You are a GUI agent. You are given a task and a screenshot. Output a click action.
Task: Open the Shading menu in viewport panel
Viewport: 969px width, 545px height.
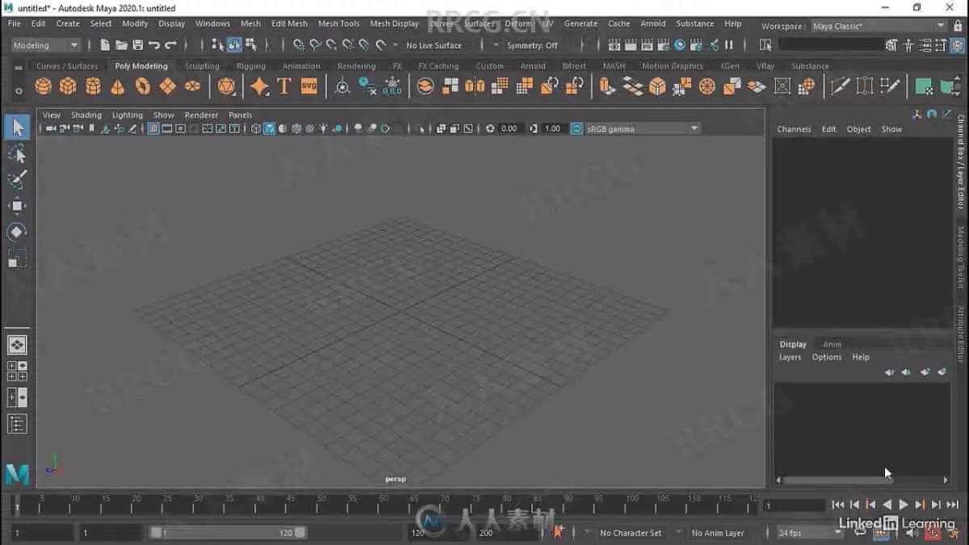[86, 115]
